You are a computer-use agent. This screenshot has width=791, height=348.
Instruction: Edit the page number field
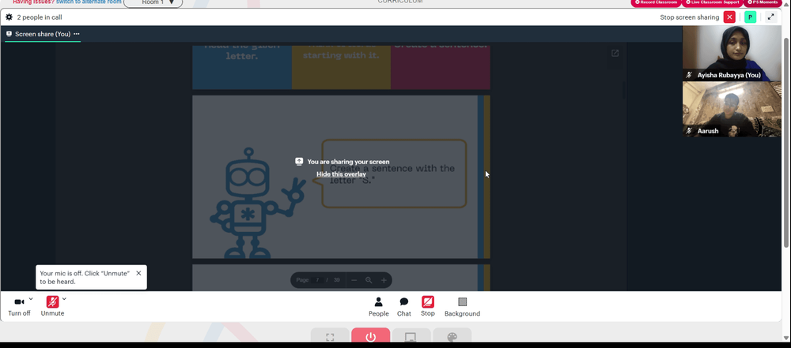[x=318, y=280]
